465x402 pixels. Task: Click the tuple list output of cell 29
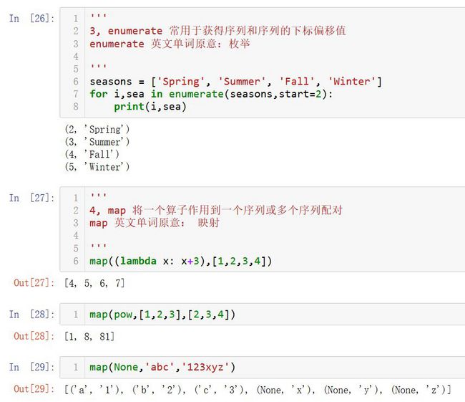(258, 390)
